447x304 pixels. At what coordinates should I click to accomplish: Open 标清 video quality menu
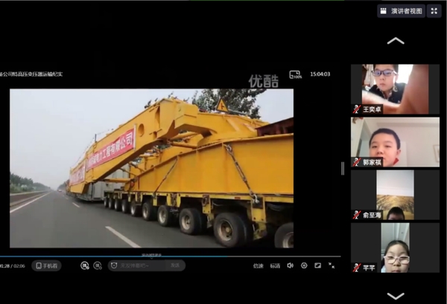tap(275, 265)
